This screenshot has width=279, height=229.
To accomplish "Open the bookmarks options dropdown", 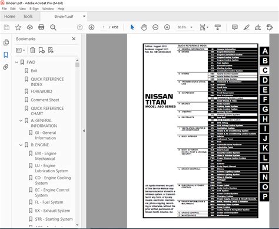I will click(x=21, y=50).
